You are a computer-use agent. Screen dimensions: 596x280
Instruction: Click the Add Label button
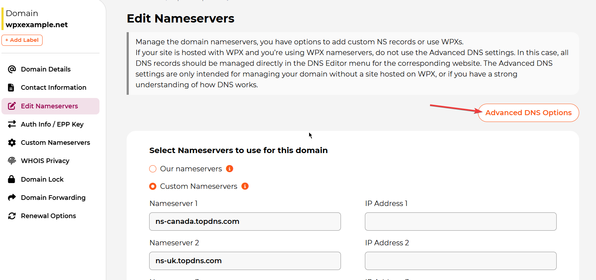click(22, 40)
